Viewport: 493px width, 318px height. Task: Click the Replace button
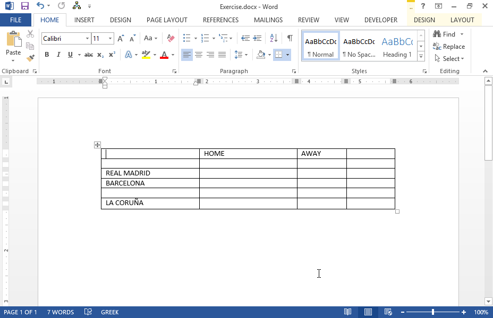tap(449, 47)
